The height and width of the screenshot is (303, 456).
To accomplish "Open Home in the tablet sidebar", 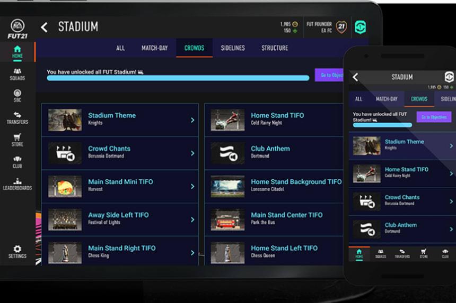I will coord(17,52).
